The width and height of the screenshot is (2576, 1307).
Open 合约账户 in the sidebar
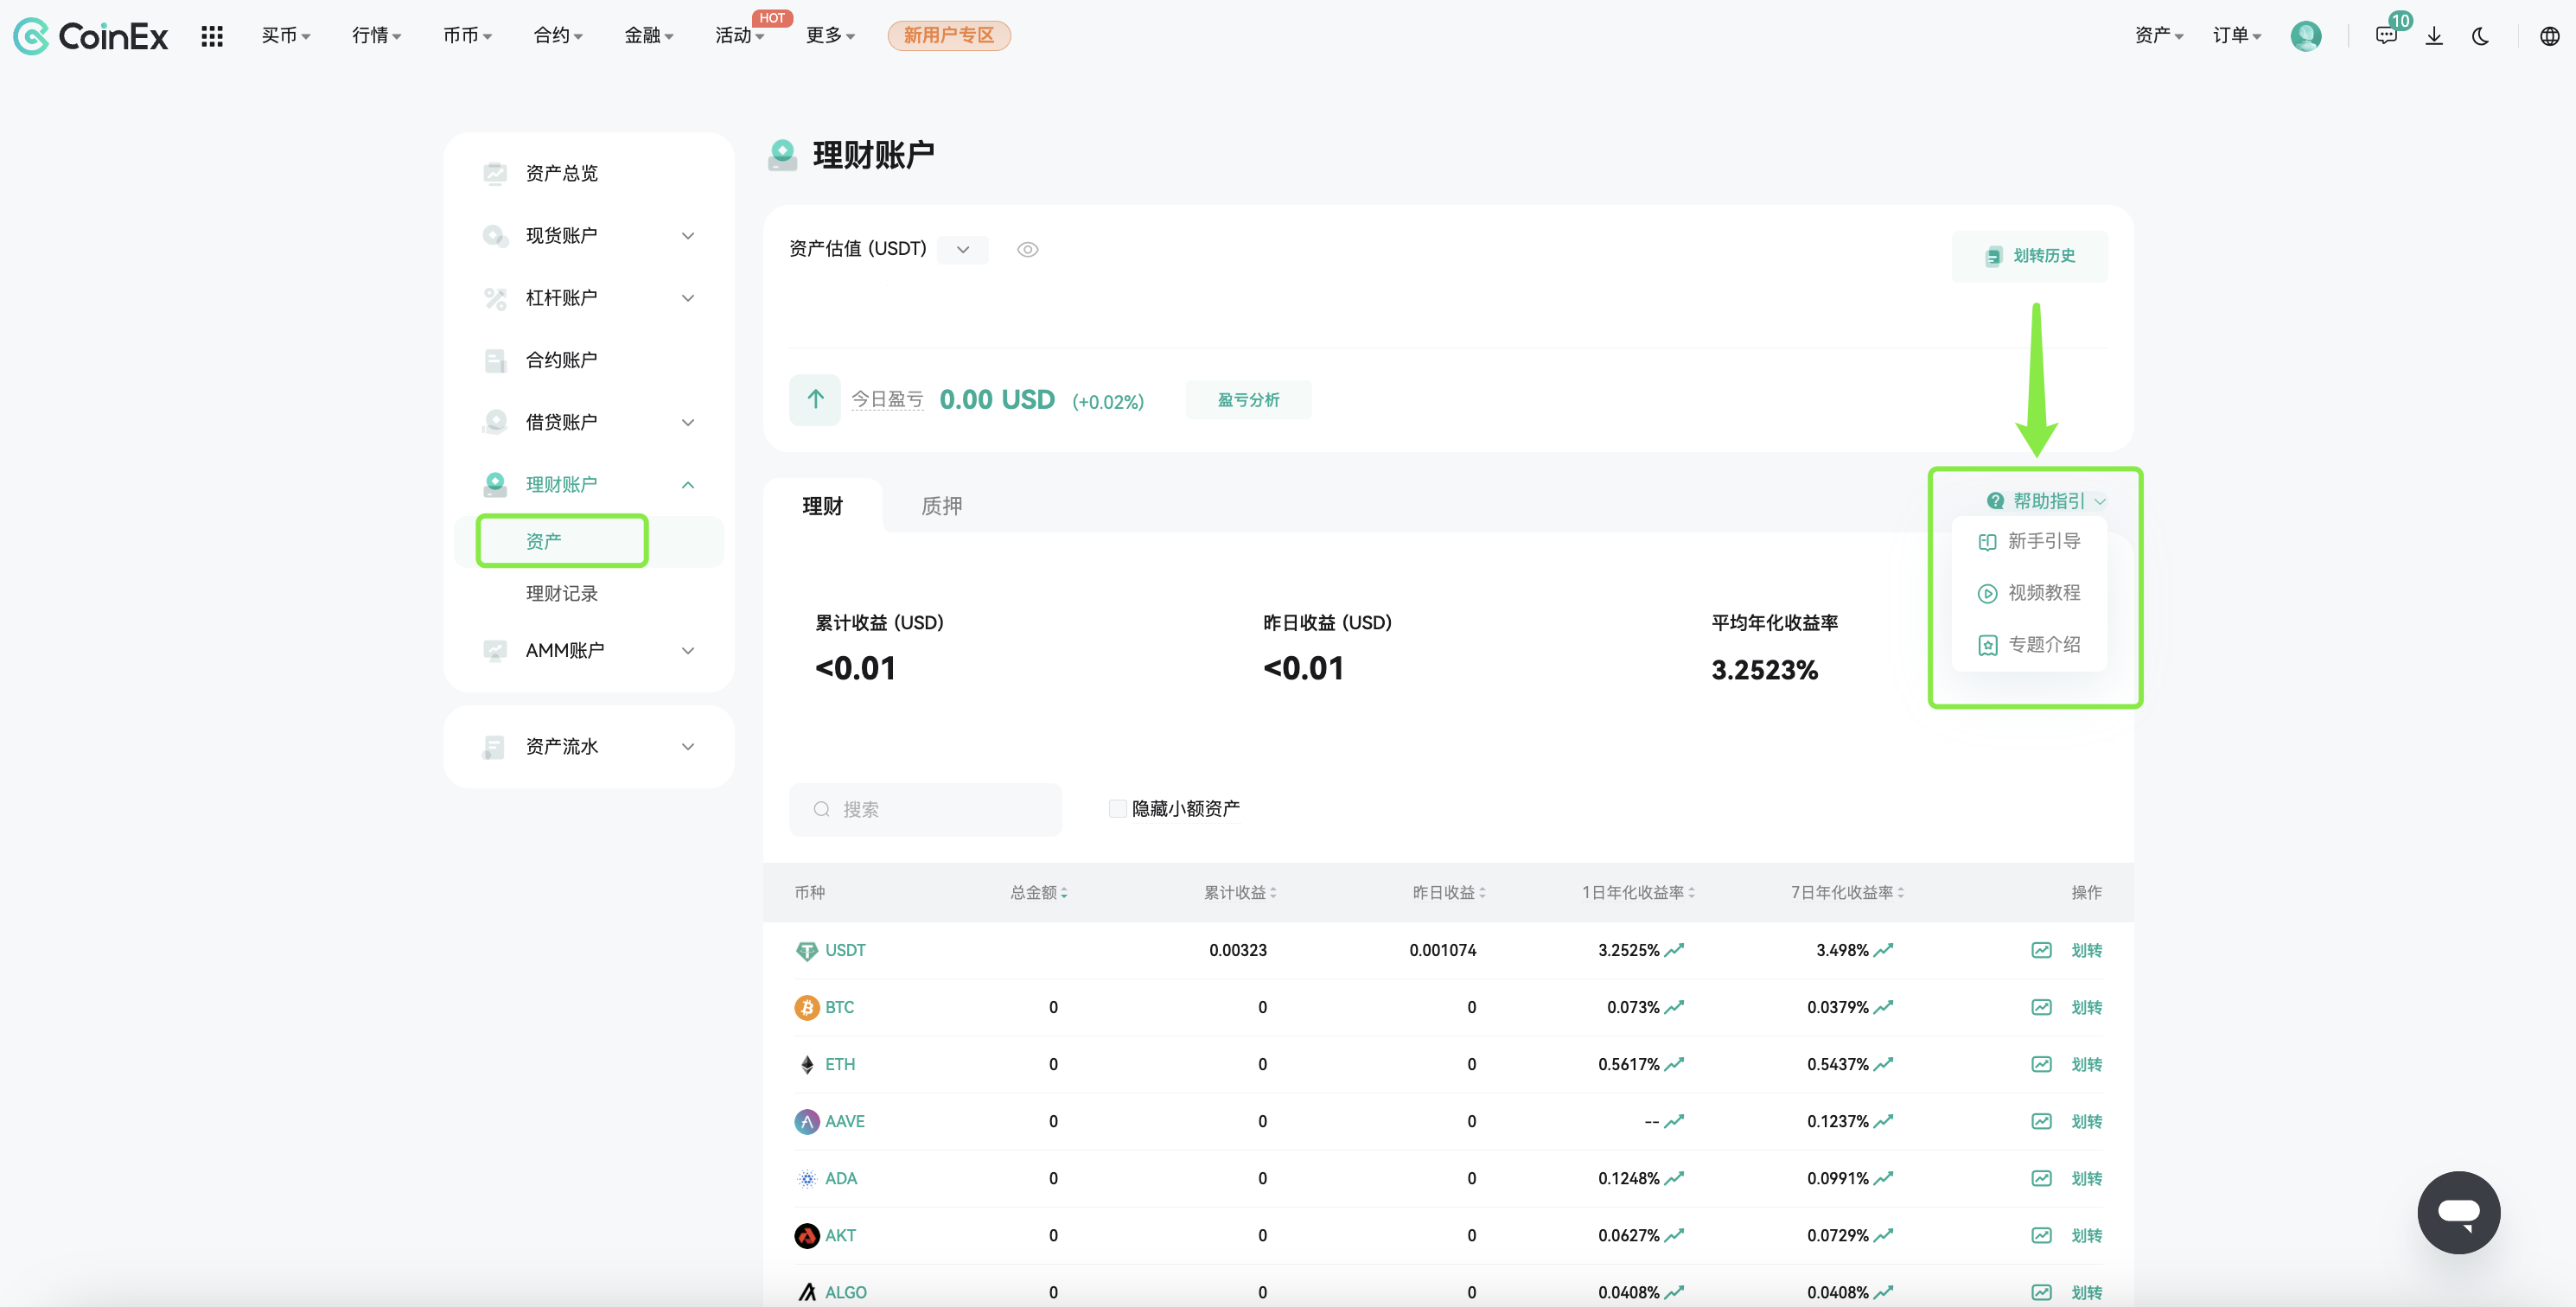coord(562,360)
